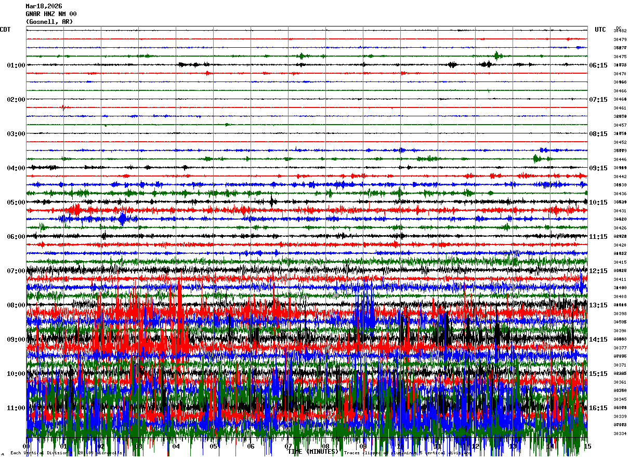
Task: Click the DC offset value "30345"
Action: (x=620, y=399)
